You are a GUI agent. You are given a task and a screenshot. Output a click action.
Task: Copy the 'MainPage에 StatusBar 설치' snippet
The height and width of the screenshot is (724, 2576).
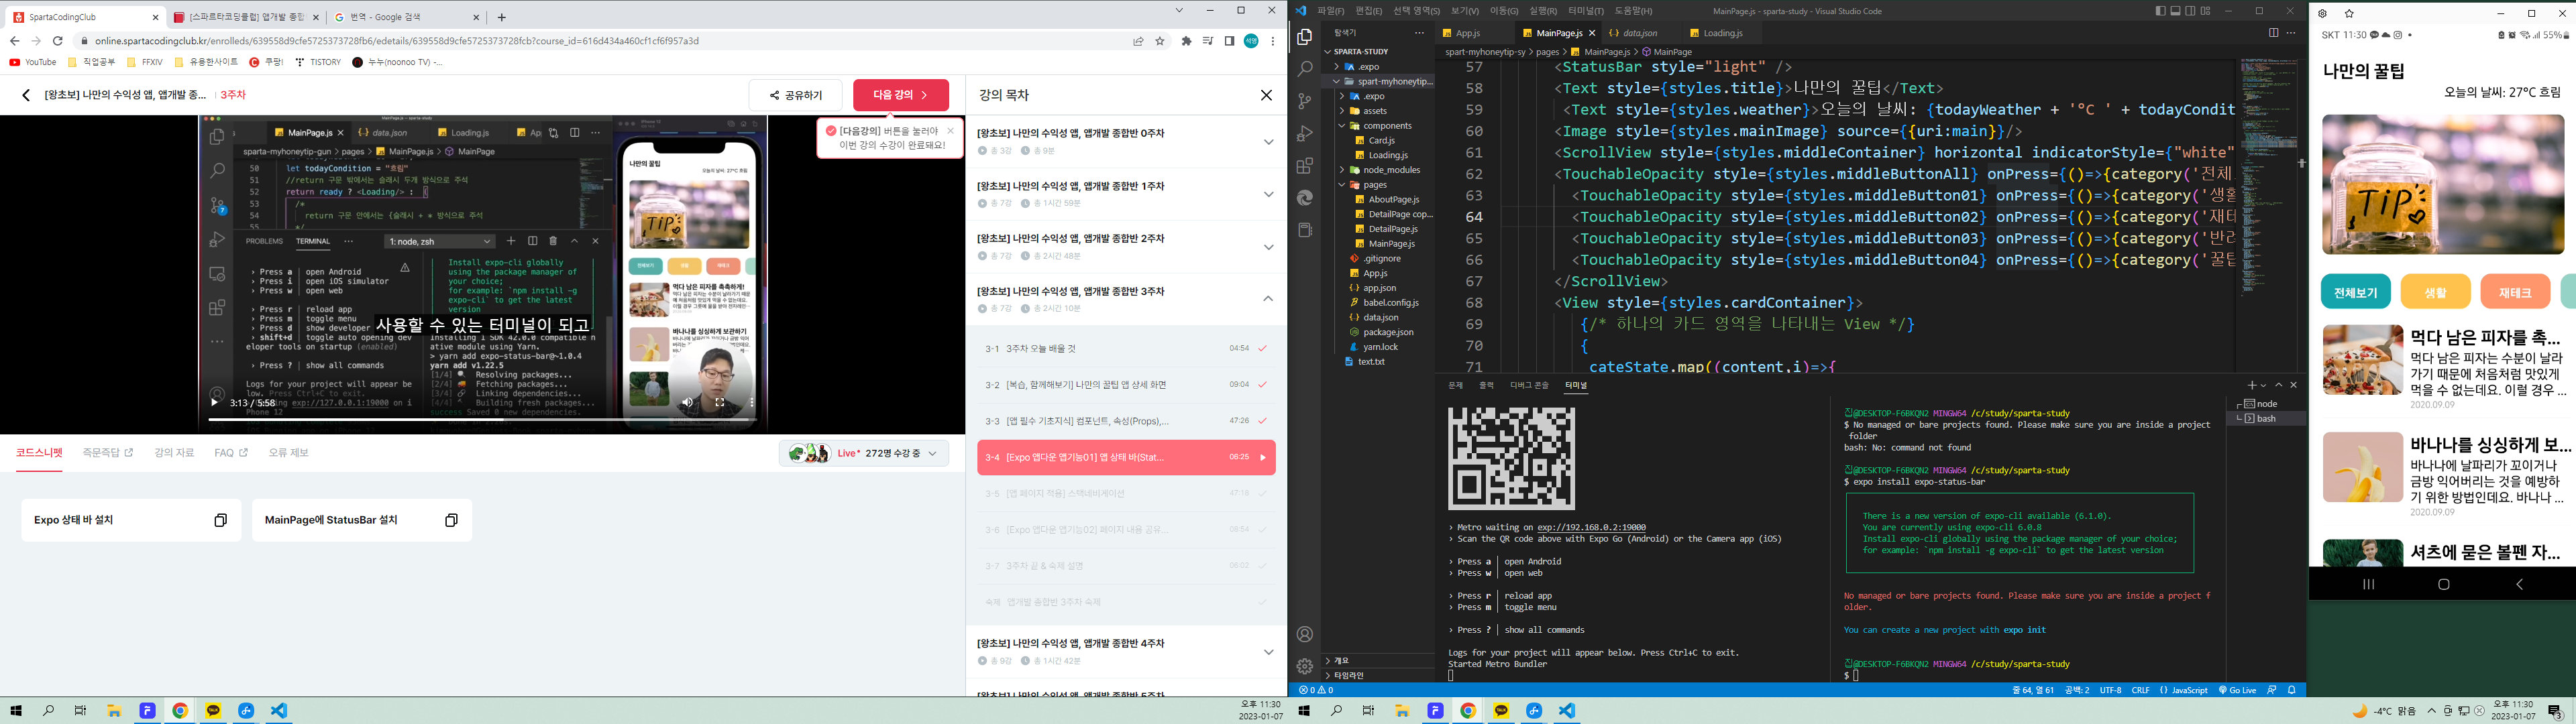coord(451,520)
